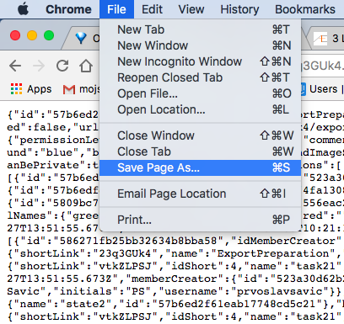Go to home page icon
This screenshot has width=344, height=324.
[86, 66]
